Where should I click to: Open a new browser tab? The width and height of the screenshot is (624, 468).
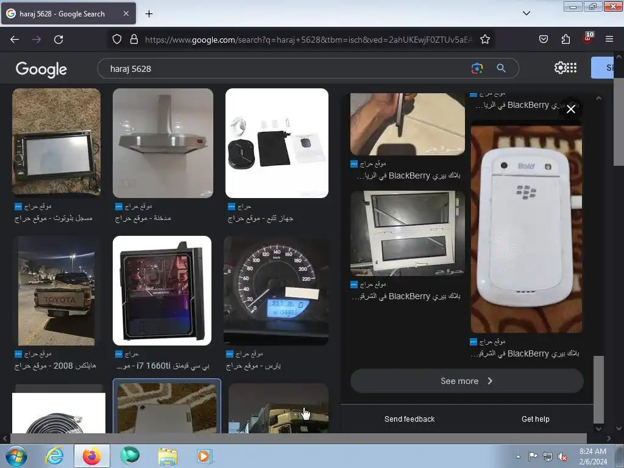tap(149, 14)
